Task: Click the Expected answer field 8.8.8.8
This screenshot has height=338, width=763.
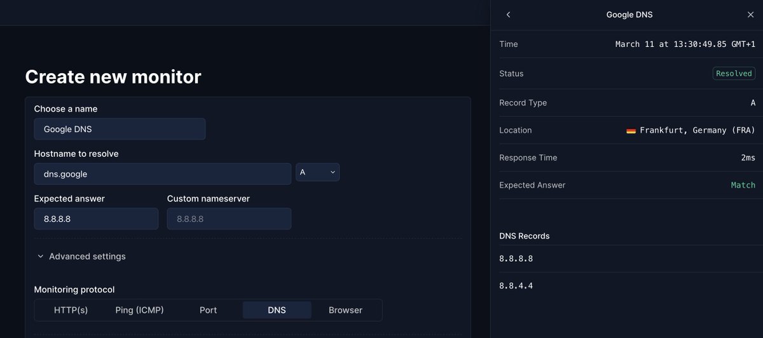Action: click(x=96, y=219)
